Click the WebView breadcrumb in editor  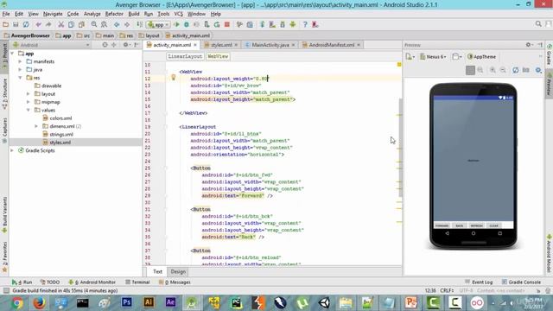tap(218, 56)
